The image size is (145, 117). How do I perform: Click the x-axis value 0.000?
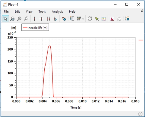16,101
